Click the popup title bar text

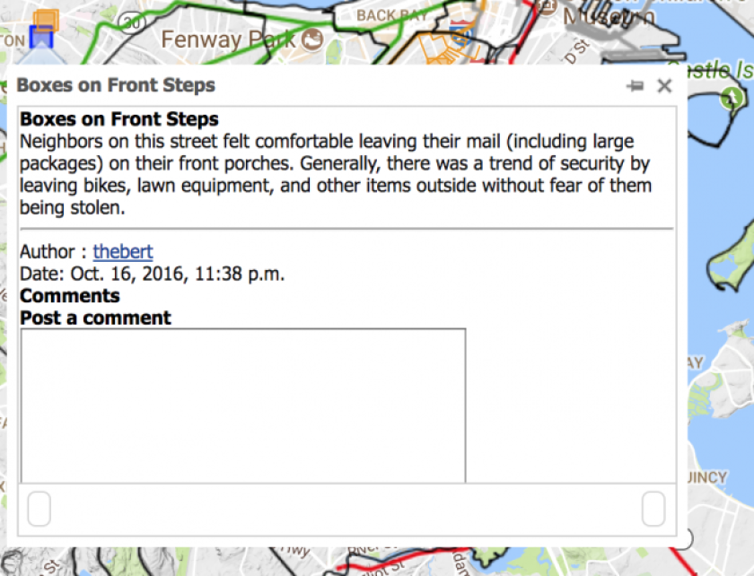(x=116, y=85)
